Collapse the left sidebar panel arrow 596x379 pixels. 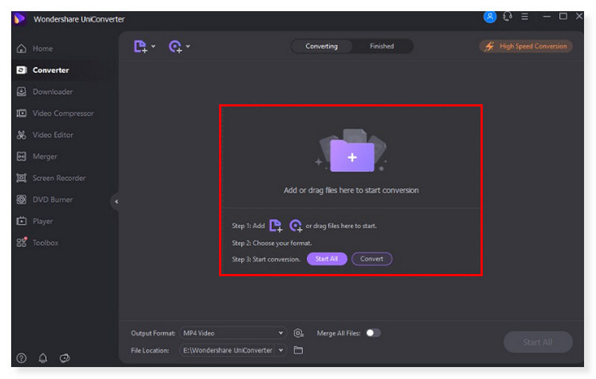click(x=116, y=202)
